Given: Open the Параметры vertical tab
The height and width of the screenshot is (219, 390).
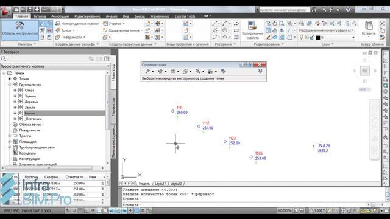Looking at the screenshot, I should (113, 107).
